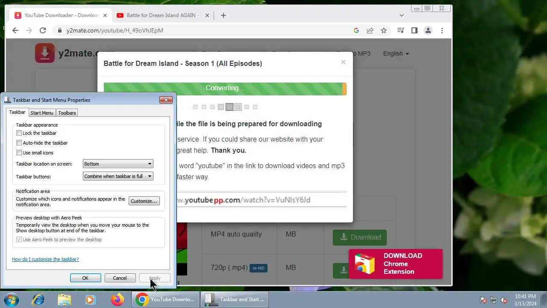
Task: Open Chrome's three-dot menu
Action: click(x=442, y=30)
